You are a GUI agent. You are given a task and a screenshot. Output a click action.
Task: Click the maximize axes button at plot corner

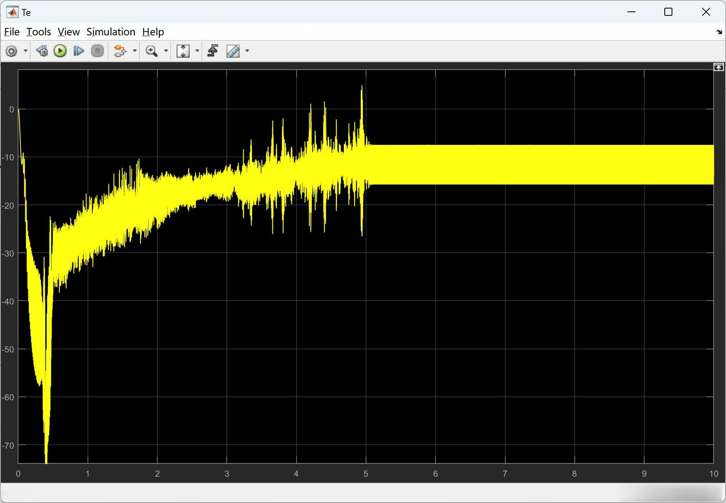[718, 67]
